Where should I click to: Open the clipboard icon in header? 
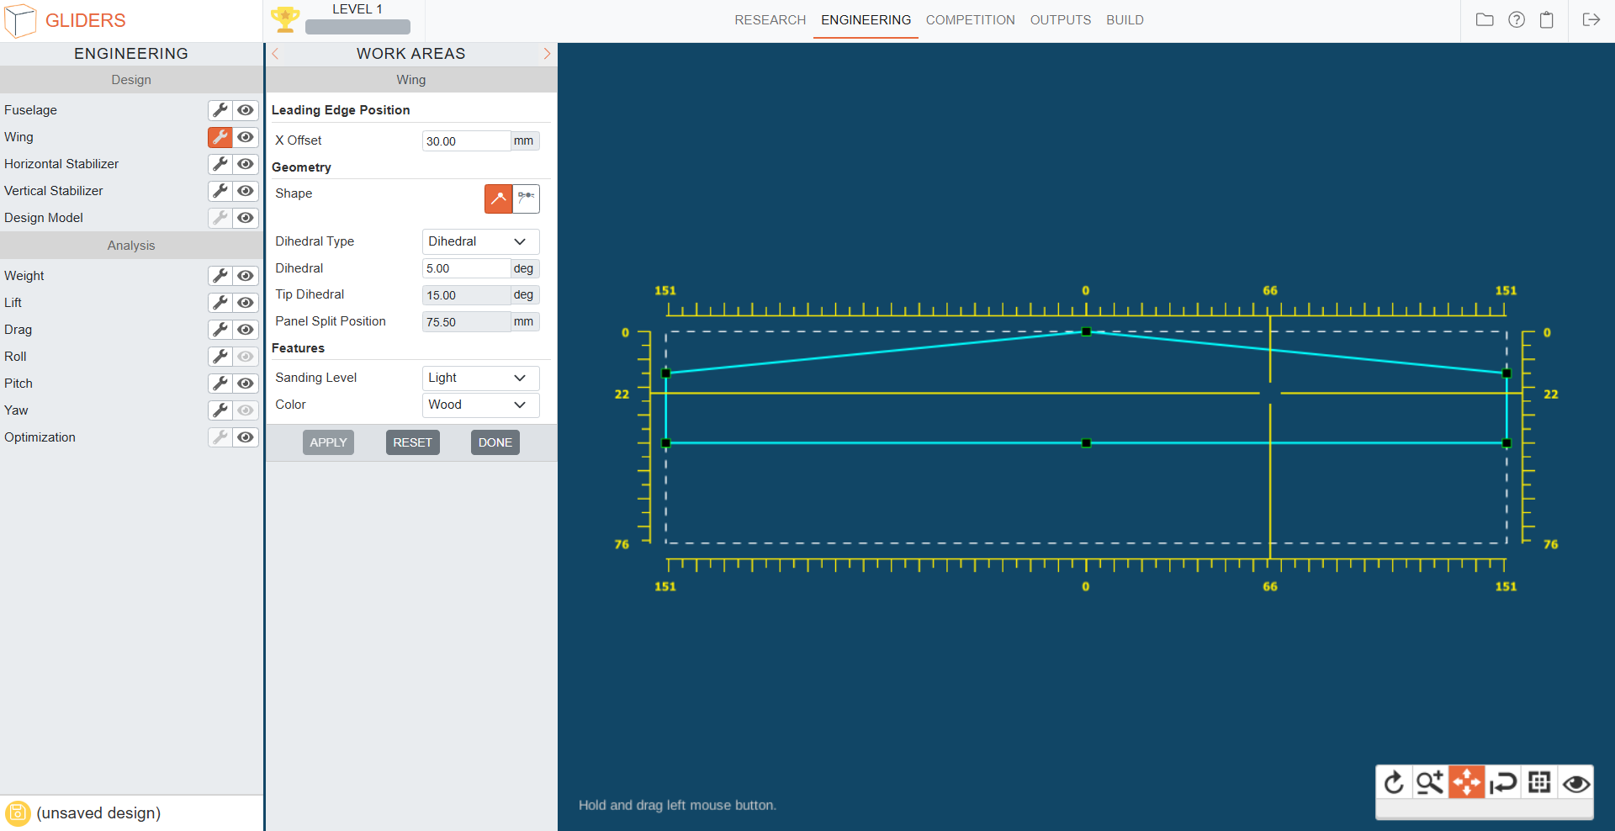tap(1546, 19)
